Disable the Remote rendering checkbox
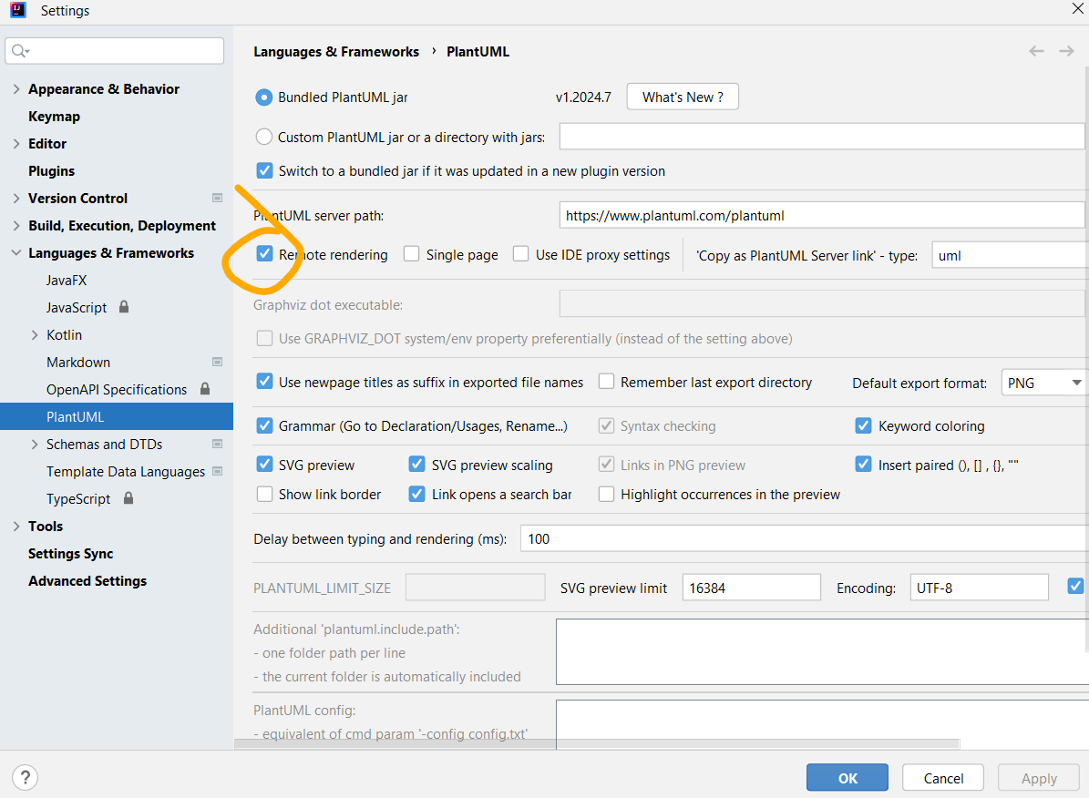1089x798 pixels. [264, 254]
